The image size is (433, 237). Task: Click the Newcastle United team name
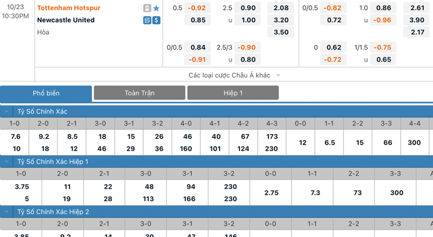(66, 20)
